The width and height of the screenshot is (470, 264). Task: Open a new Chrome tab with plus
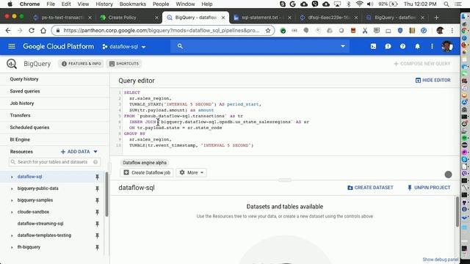click(436, 18)
